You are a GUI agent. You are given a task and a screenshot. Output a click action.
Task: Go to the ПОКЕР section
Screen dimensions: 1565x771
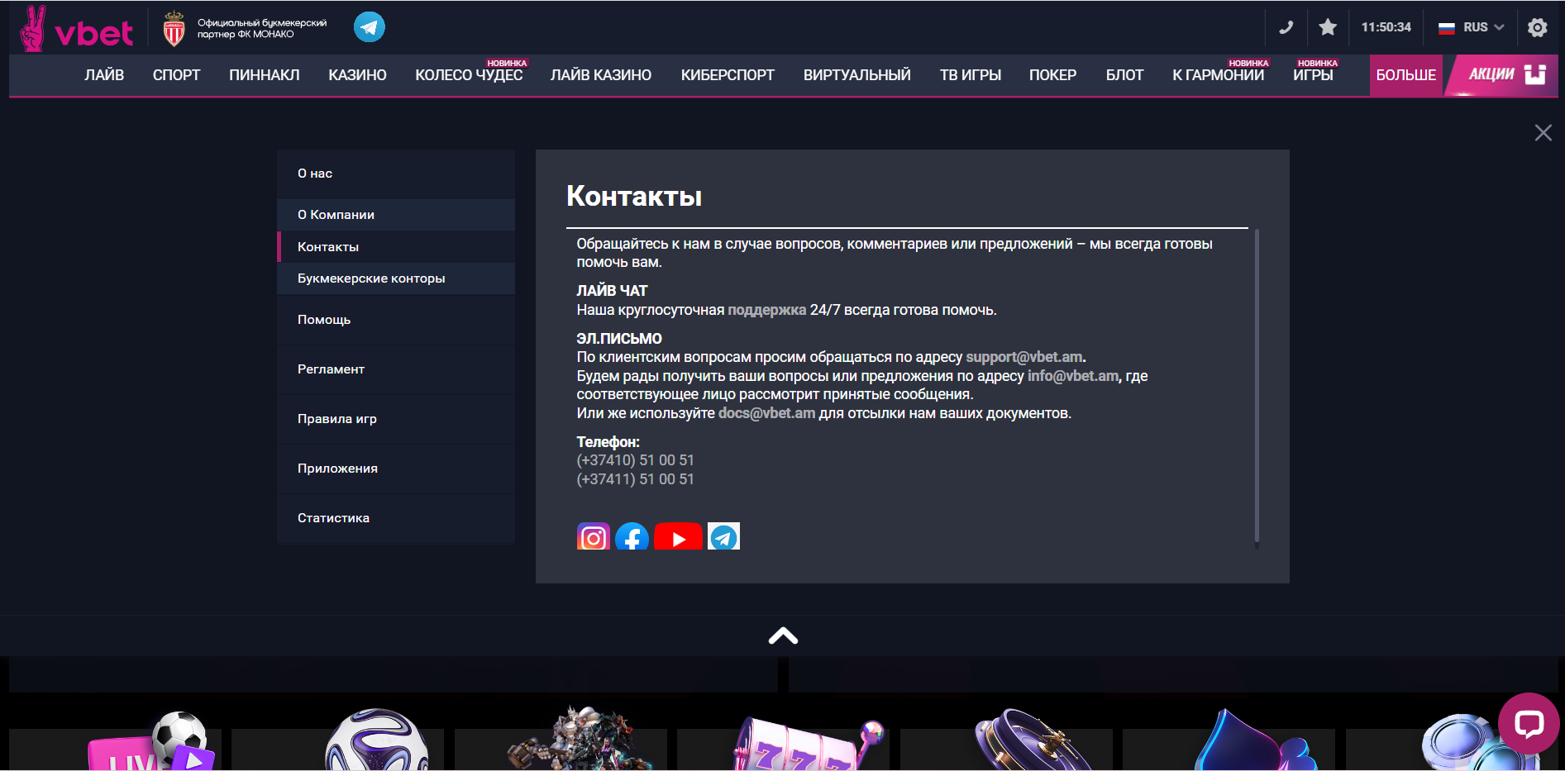click(1052, 75)
